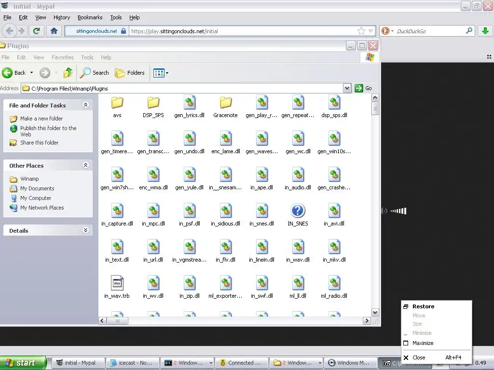Choose Close in context menu

[437, 357]
